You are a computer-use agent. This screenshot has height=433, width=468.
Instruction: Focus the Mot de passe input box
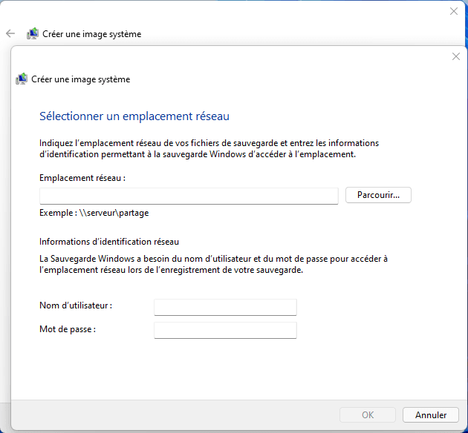pyautogui.click(x=225, y=330)
